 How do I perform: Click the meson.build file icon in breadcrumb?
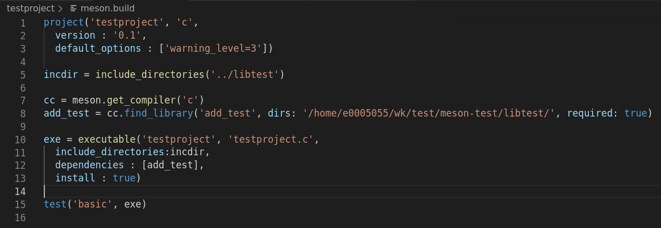[x=73, y=9]
